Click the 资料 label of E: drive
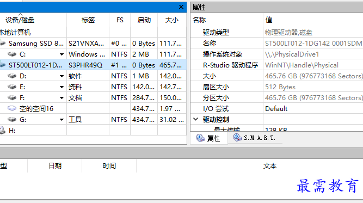363x203 pixels. 75,87
